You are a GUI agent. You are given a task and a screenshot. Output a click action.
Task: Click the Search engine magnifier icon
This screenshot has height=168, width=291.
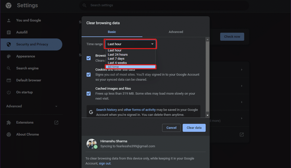click(x=9, y=68)
